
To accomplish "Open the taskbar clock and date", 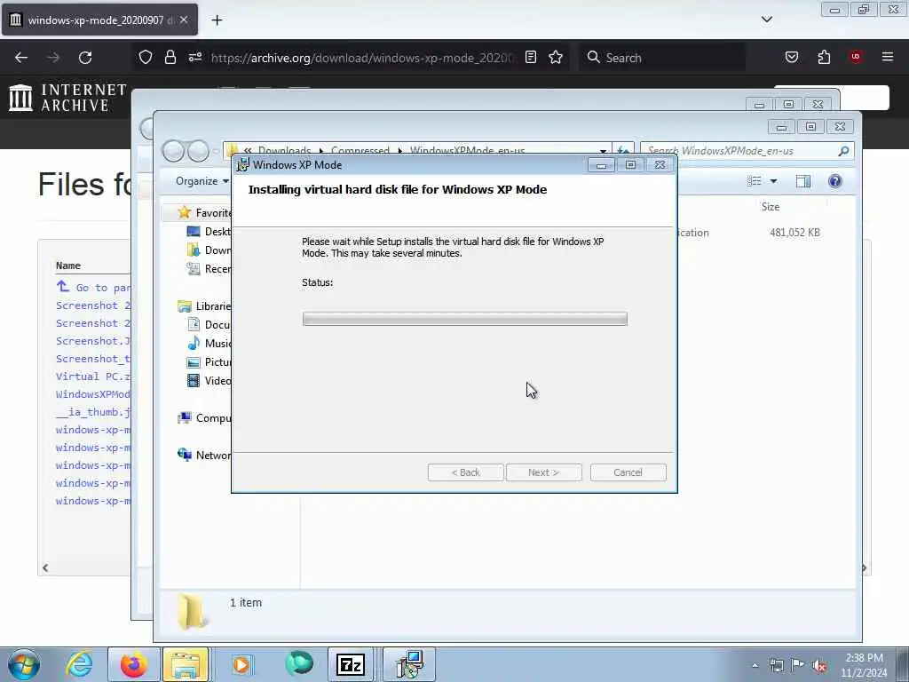I will 864,665.
